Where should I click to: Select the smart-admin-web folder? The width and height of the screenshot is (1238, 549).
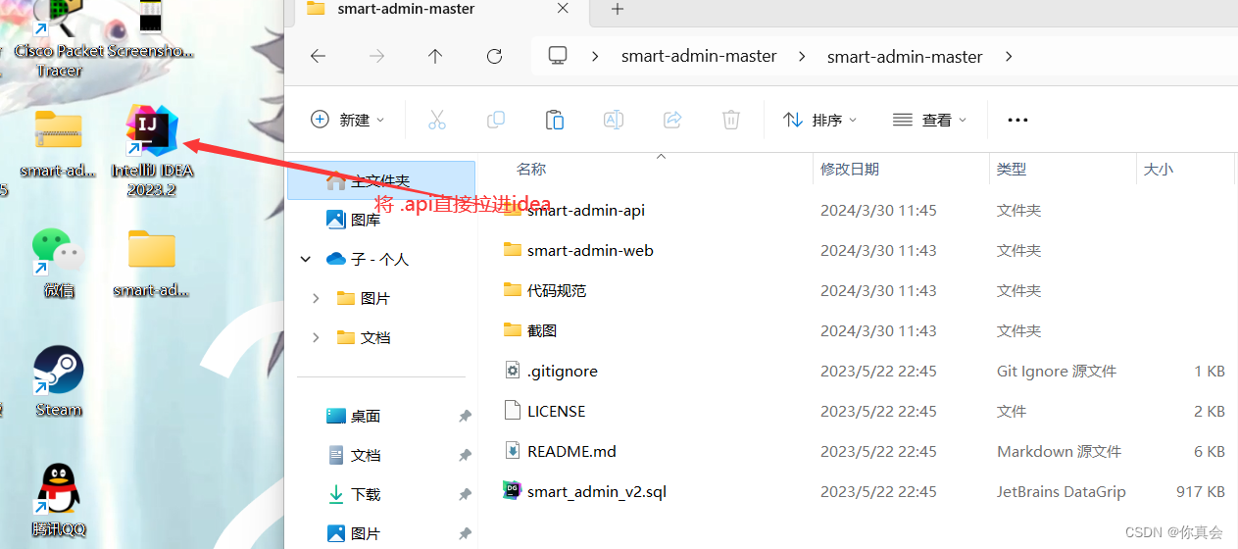pos(590,250)
